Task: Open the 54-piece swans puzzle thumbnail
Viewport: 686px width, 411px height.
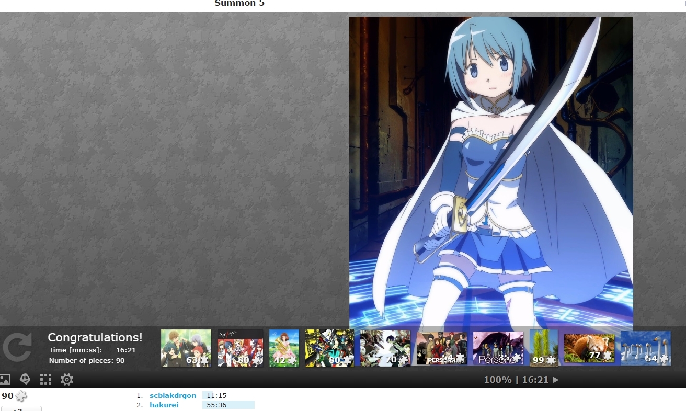Action: (646, 348)
